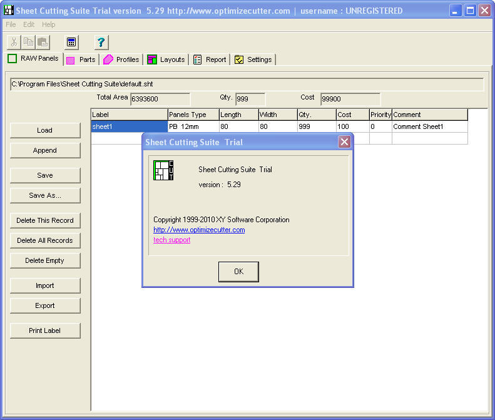Click the Cost column header
This screenshot has width=495, height=420.
point(352,115)
